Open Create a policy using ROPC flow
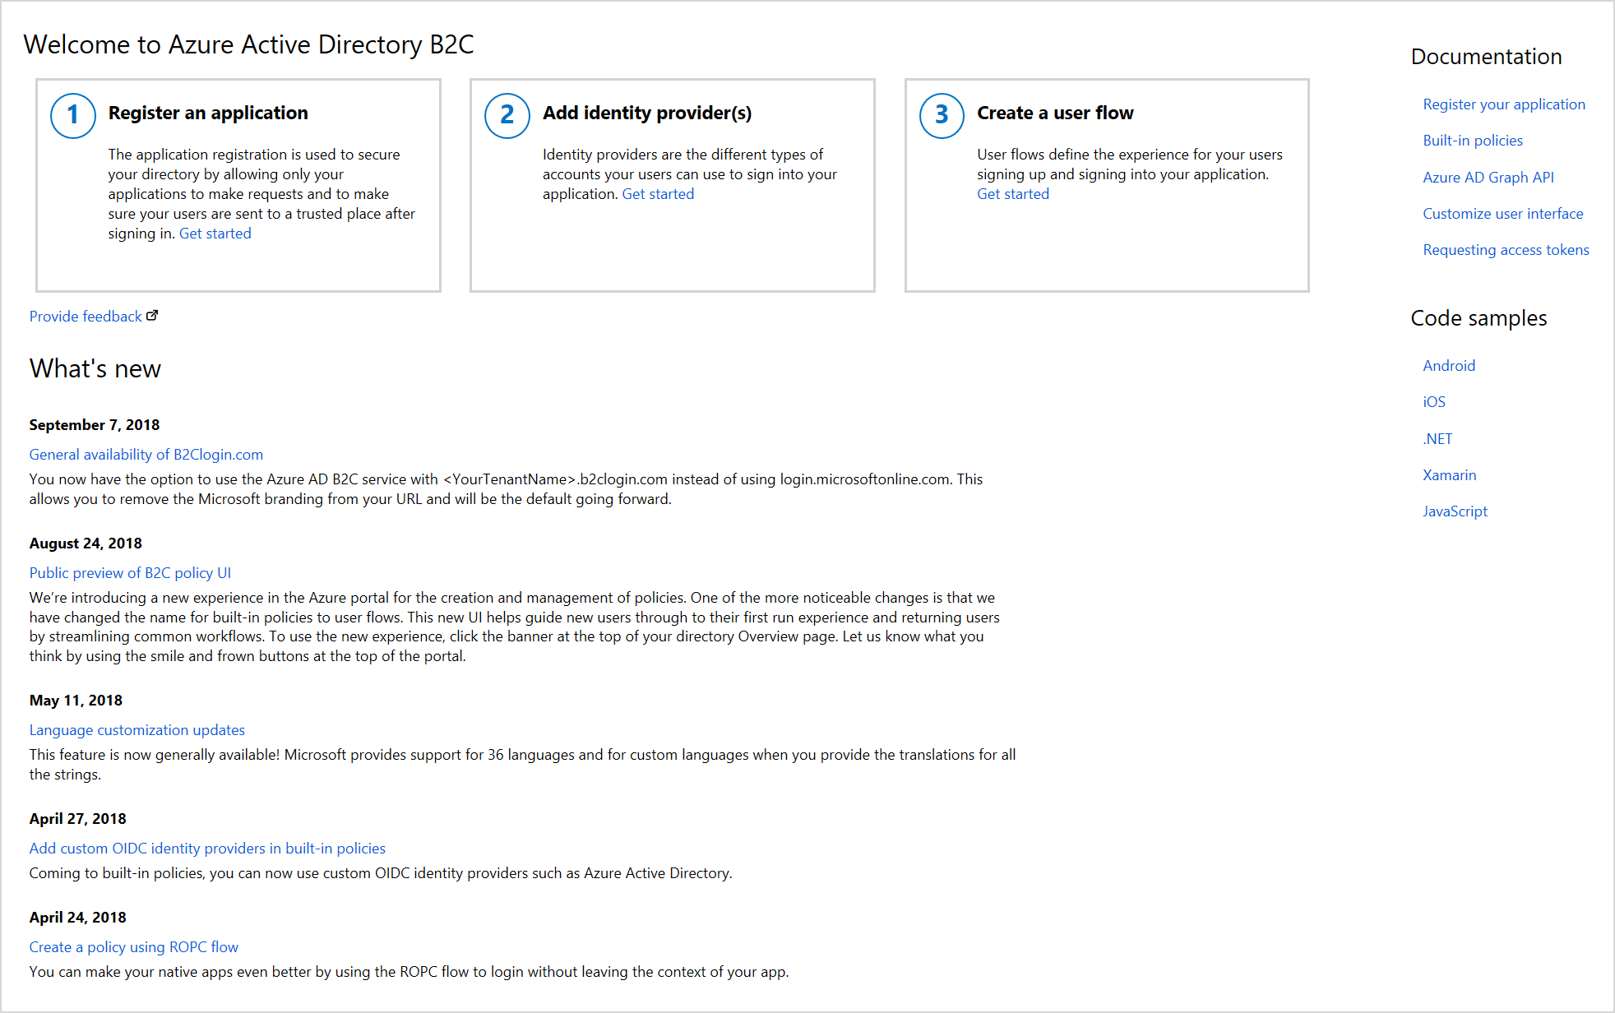Viewport: 1615px width, 1013px height. tap(133, 946)
